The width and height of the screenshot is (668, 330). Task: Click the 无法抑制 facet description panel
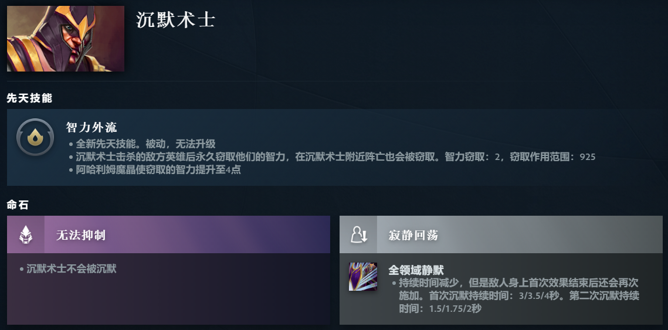[x=169, y=289]
